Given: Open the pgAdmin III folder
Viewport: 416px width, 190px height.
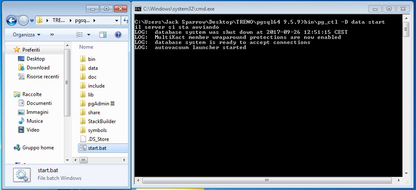Looking at the screenshot, I should [101, 103].
